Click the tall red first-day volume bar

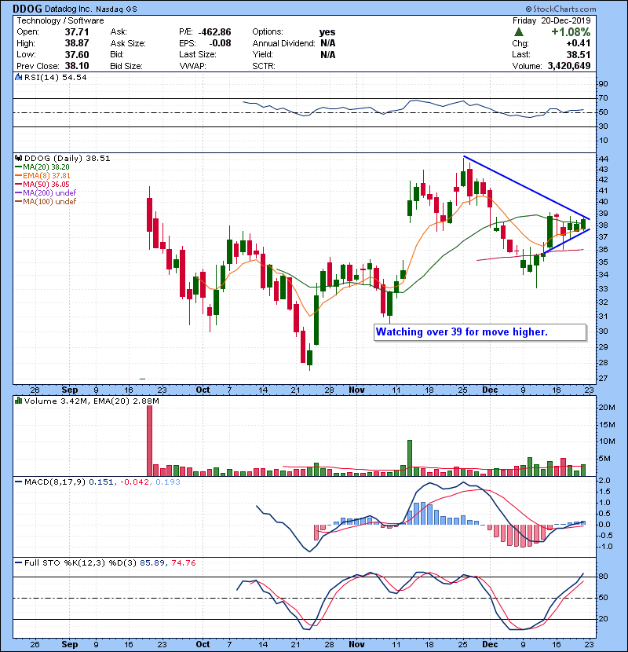(x=150, y=441)
